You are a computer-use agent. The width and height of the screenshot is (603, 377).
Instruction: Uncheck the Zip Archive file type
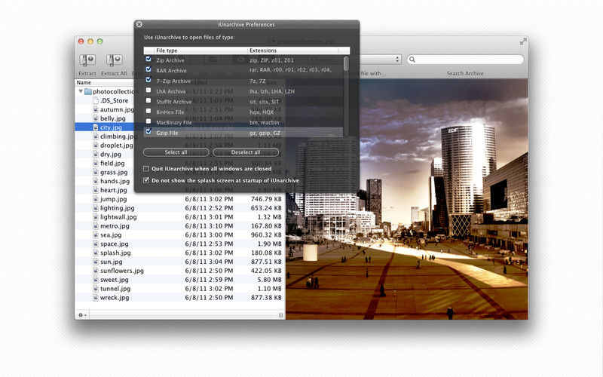tap(148, 60)
